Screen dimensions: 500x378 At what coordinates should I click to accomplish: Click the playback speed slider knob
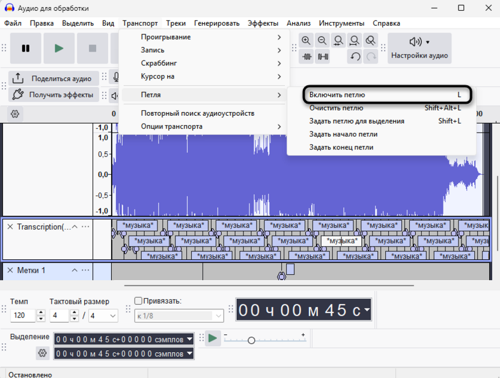coord(251,340)
